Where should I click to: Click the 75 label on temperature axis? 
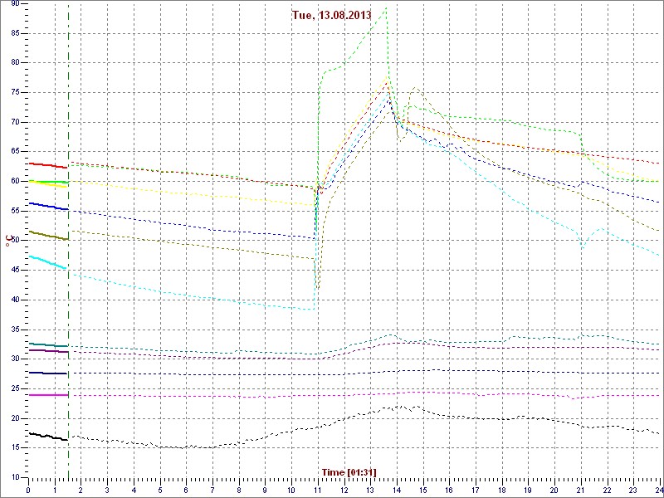15,92
